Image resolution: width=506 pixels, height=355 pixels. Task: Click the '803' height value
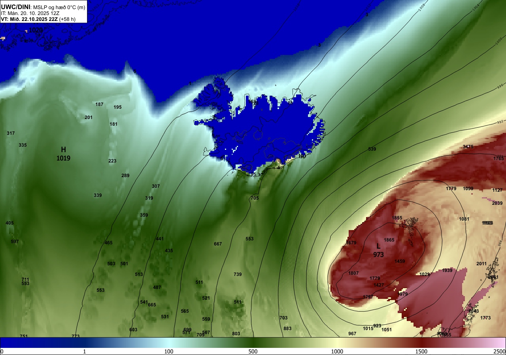(236, 334)
